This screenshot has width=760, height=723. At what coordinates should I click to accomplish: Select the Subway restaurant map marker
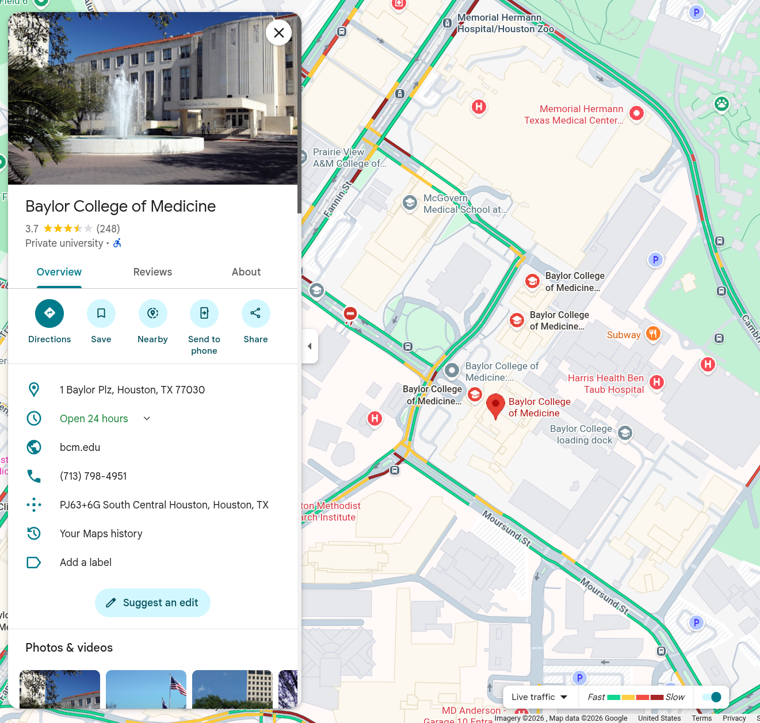click(652, 334)
